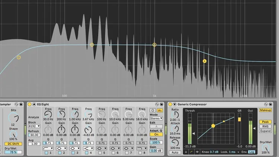Click the Edit A button
The image size is (279, 157).
pyautogui.click(x=156, y=126)
